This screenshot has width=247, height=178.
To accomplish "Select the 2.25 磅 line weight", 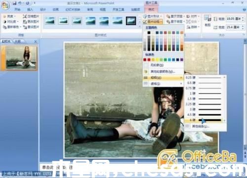I will coord(204,104).
